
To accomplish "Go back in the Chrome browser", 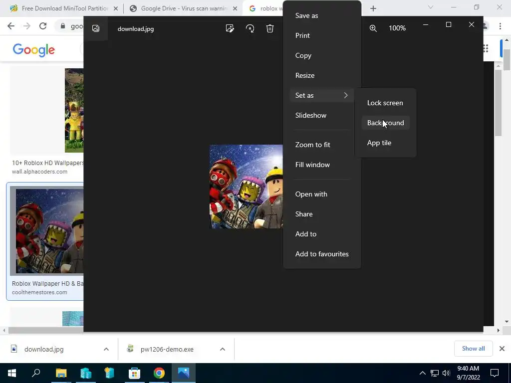I will point(11,26).
